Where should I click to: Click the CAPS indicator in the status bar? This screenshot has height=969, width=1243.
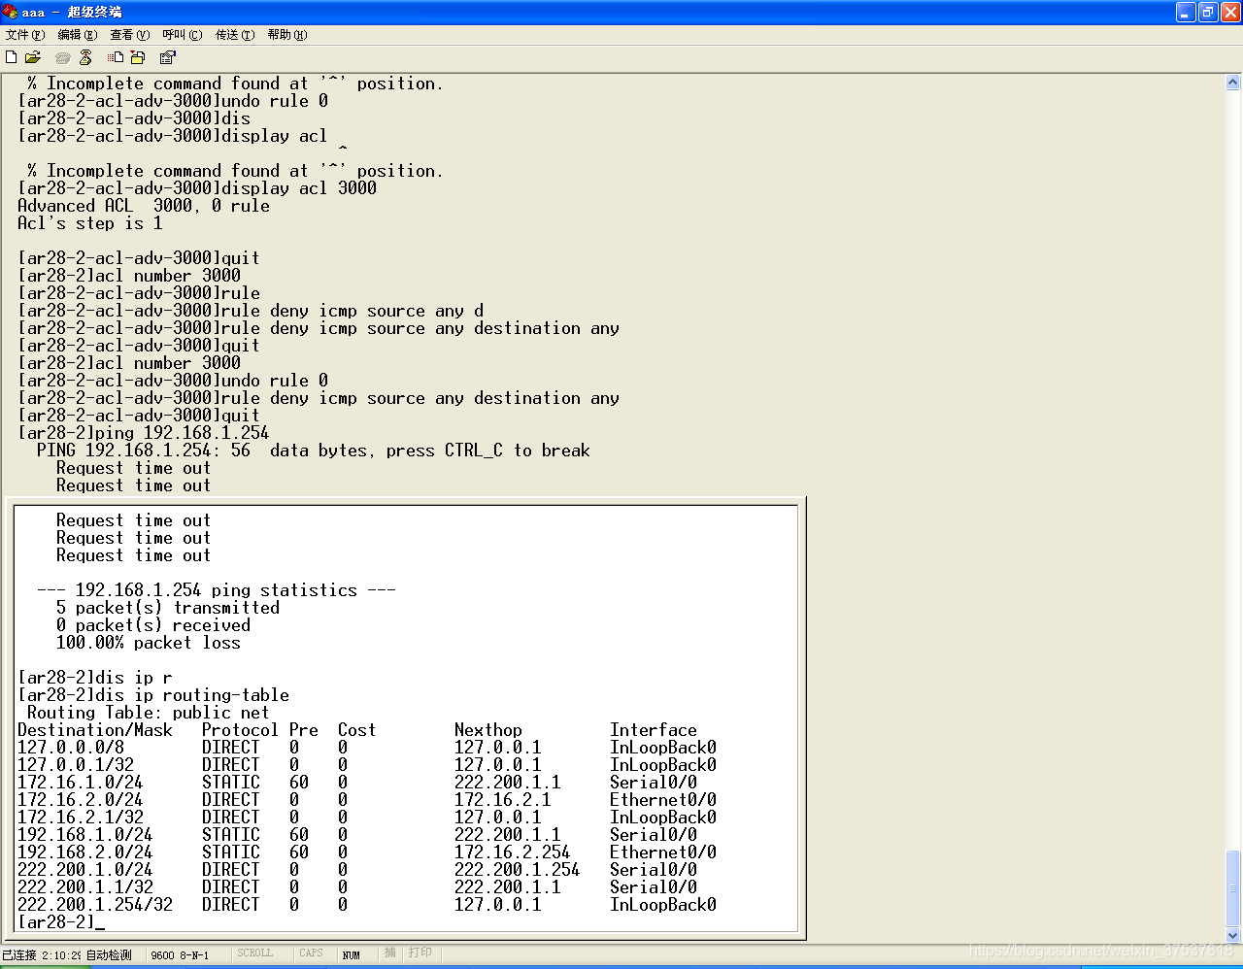point(311,953)
